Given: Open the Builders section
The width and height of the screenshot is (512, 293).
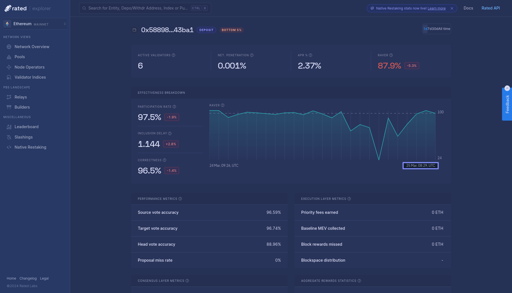Looking at the screenshot, I should pyautogui.click(x=22, y=107).
